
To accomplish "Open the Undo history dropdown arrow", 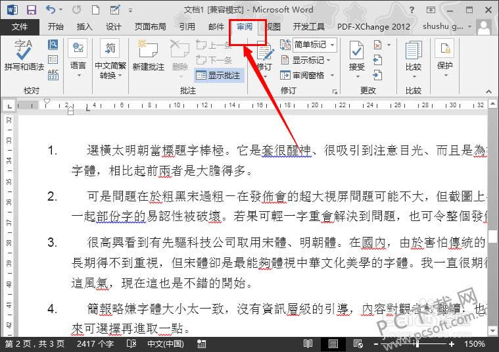I will click(60, 10).
